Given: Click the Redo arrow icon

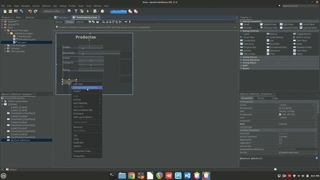Looking at the screenshot, I should coord(35,11).
